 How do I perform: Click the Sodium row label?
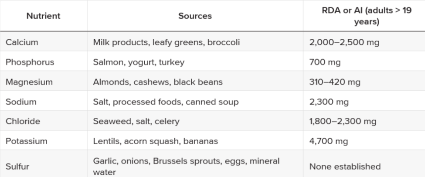pyautogui.click(x=21, y=102)
